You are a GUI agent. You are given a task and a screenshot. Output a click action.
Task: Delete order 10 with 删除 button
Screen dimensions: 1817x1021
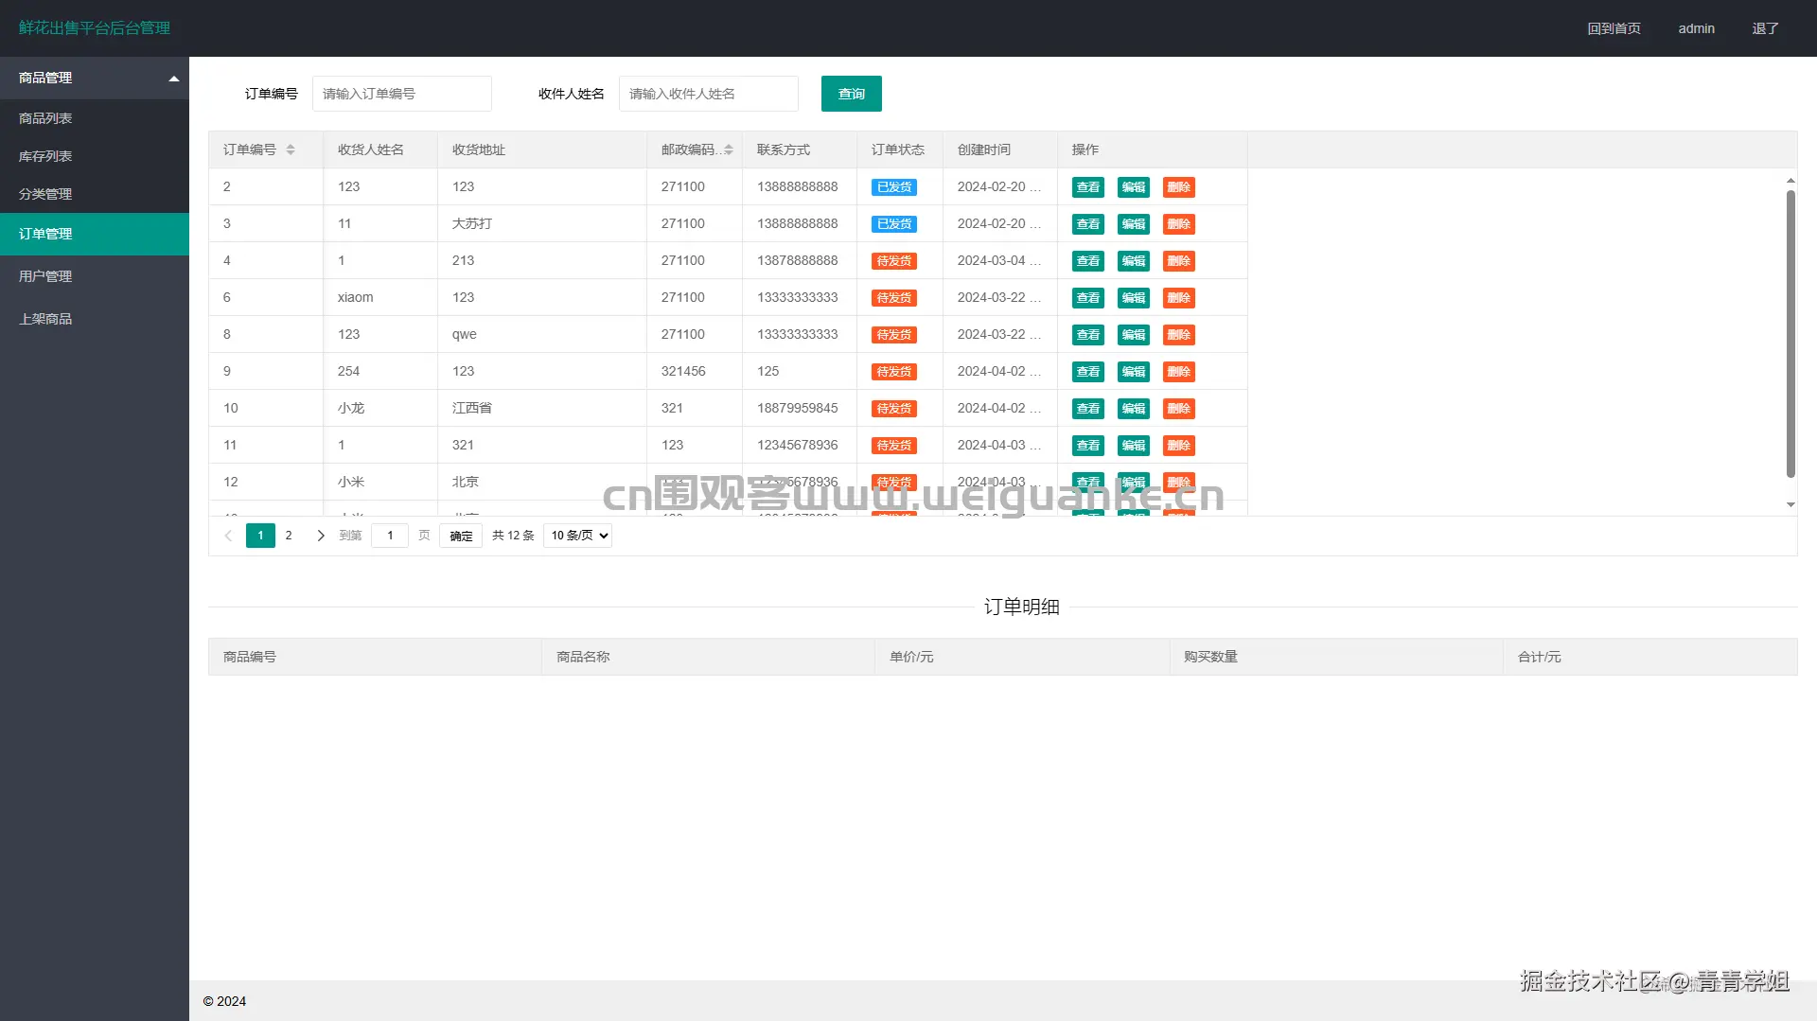pyautogui.click(x=1179, y=409)
